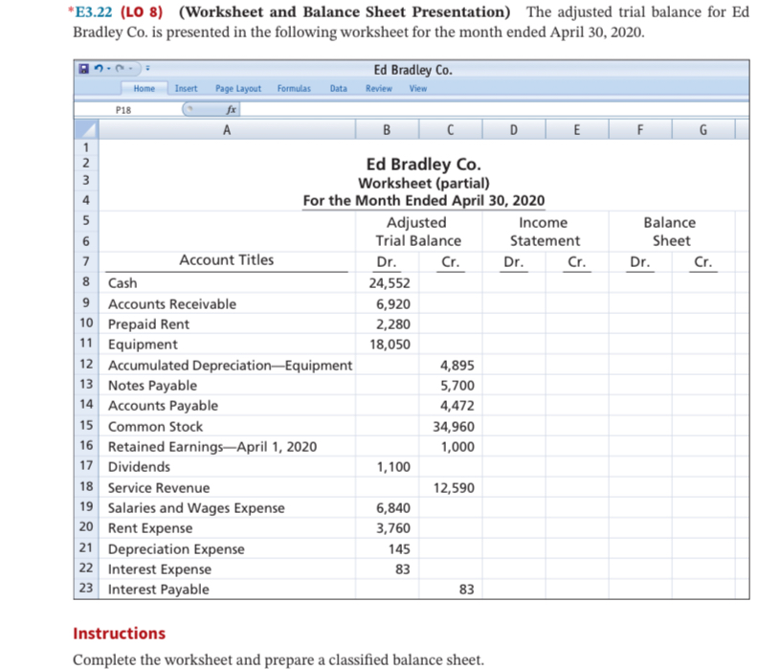Save the workbook using the Save icon

(x=83, y=67)
